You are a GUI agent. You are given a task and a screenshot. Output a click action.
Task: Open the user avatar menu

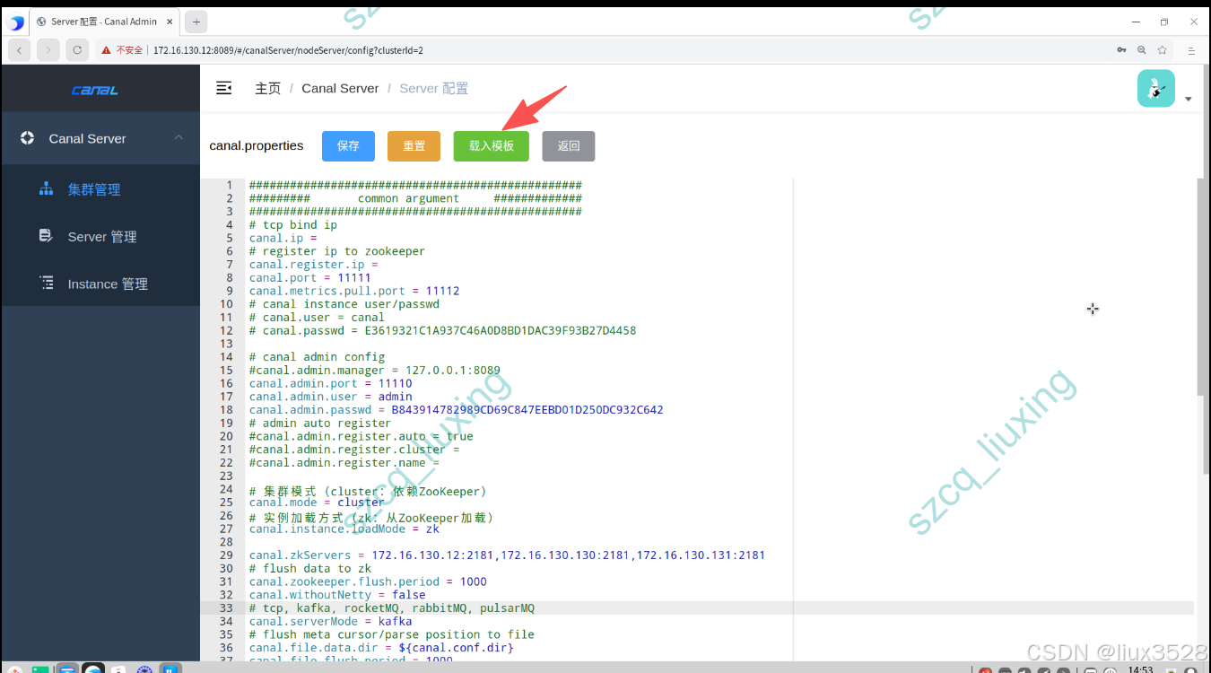click(1155, 89)
